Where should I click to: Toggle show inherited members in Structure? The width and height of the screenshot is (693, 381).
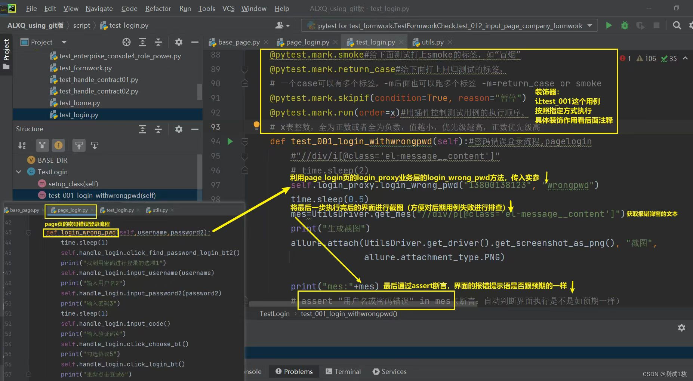(x=42, y=145)
